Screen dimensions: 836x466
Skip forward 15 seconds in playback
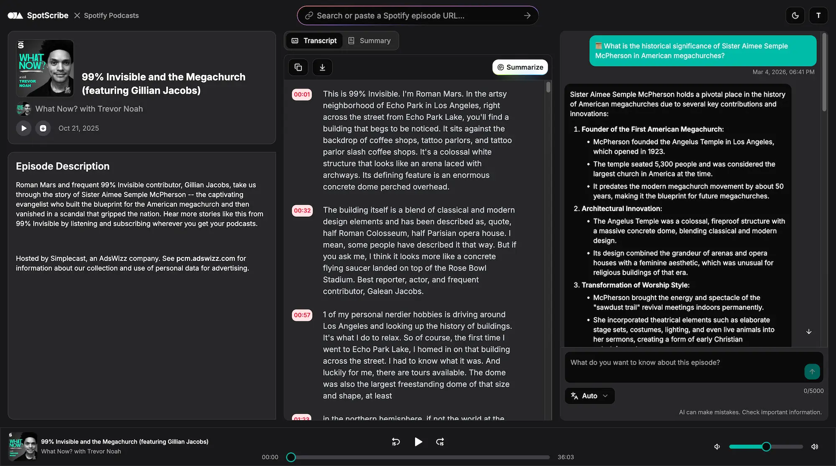tap(440, 442)
